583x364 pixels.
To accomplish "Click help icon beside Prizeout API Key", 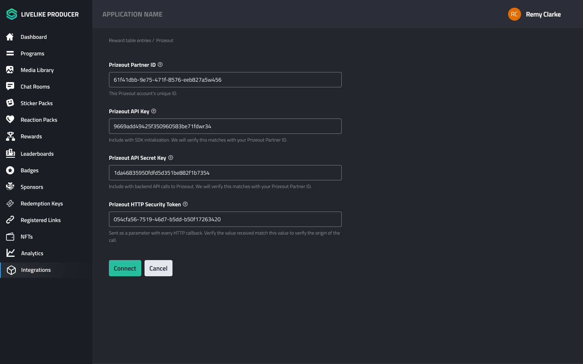I will coord(154,111).
